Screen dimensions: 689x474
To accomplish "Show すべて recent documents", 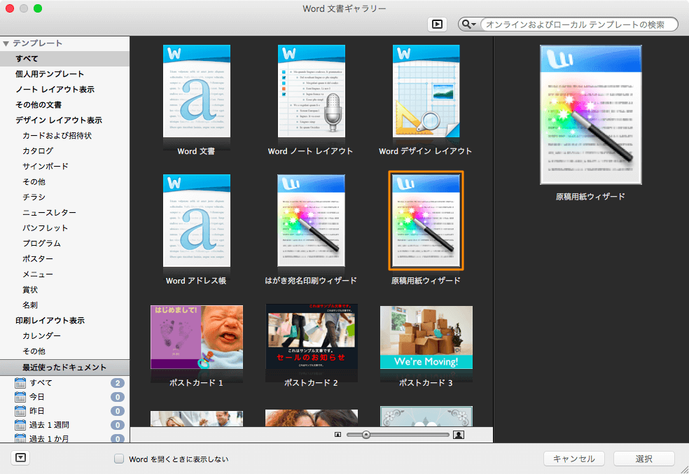I will pyautogui.click(x=64, y=383).
